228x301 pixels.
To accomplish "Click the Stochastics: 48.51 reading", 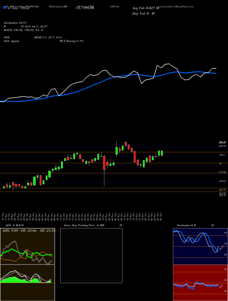I will (15, 23).
